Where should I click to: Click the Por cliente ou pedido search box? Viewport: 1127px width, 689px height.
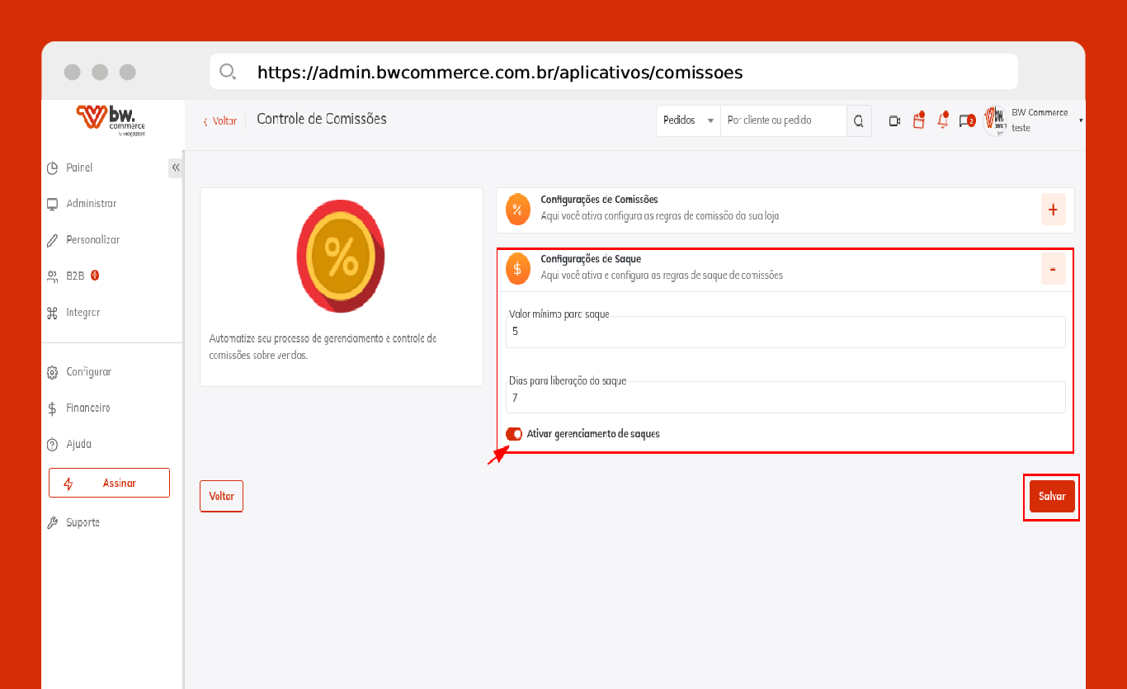coord(784,120)
